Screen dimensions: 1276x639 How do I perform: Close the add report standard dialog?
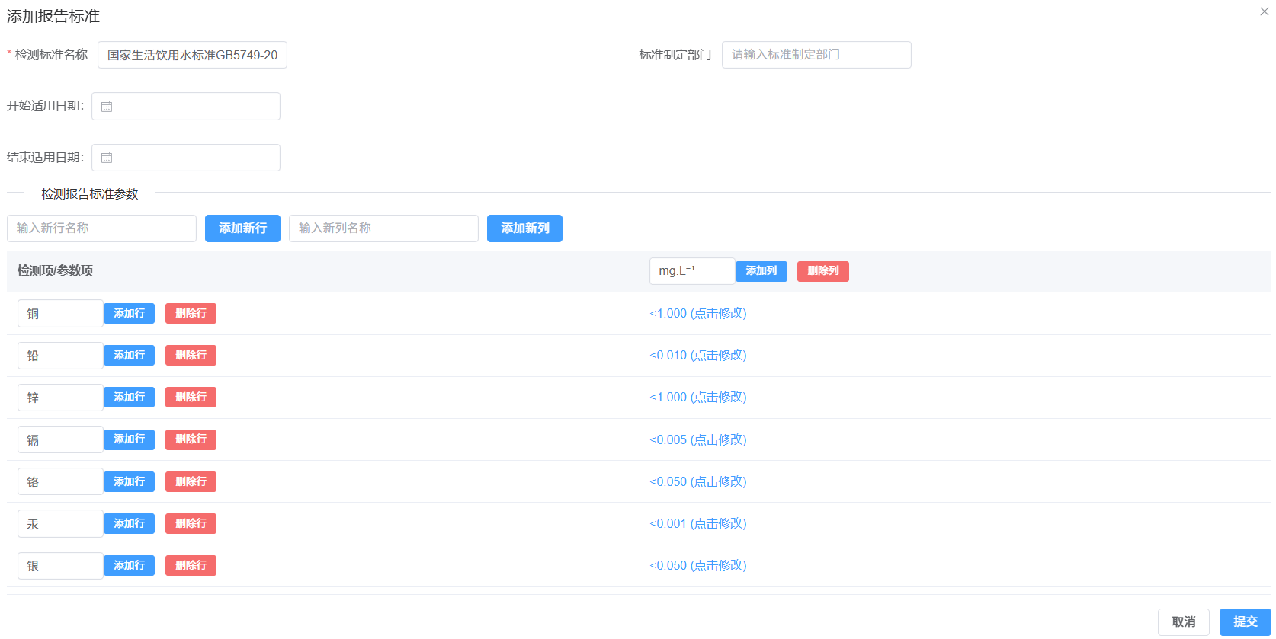1264,11
